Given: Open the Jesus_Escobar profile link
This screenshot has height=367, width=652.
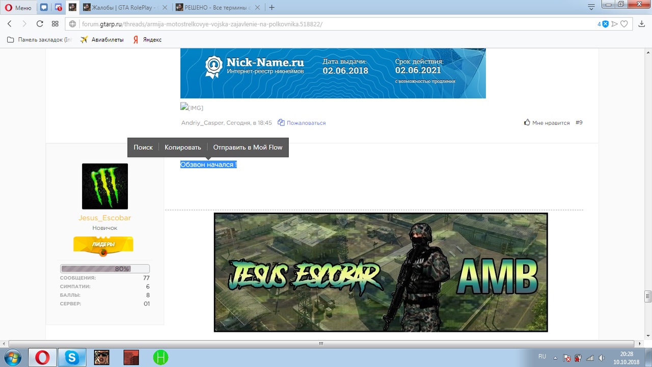Looking at the screenshot, I should 104,218.
